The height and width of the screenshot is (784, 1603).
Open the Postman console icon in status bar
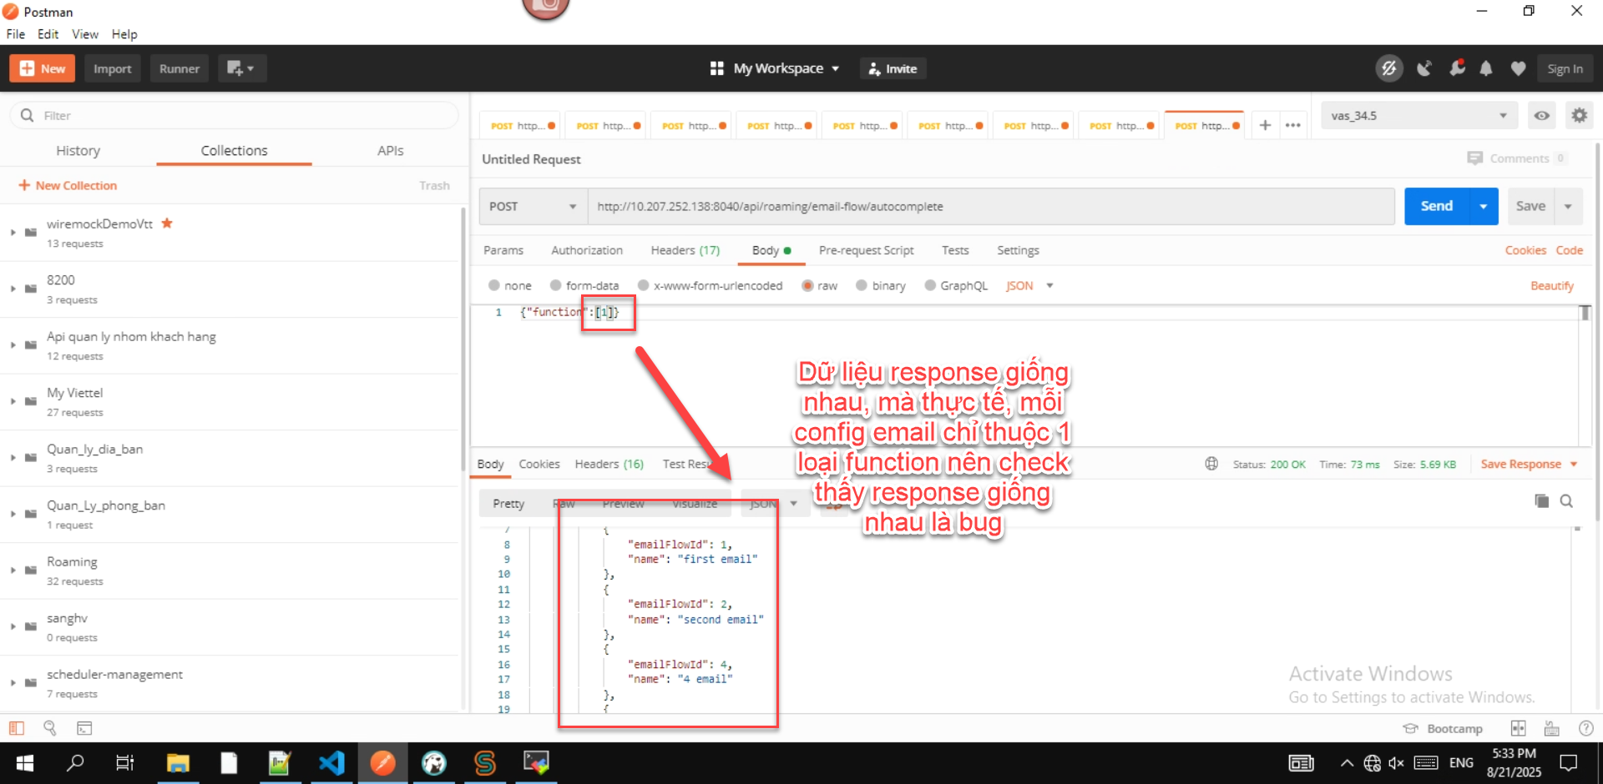pos(84,728)
